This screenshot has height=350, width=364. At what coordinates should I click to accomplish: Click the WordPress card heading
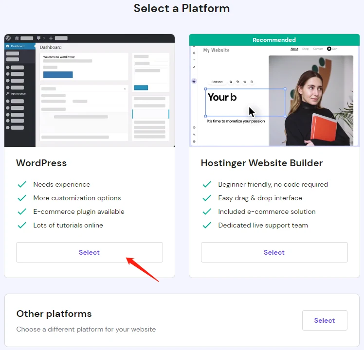click(41, 163)
